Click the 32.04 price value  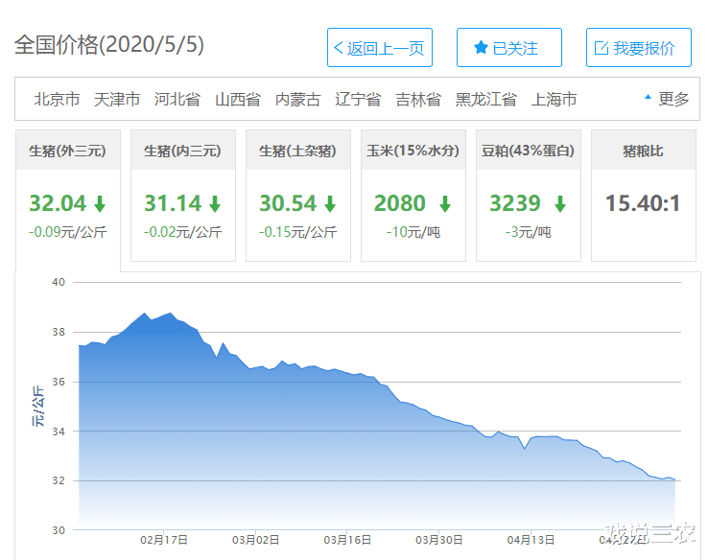(x=58, y=203)
